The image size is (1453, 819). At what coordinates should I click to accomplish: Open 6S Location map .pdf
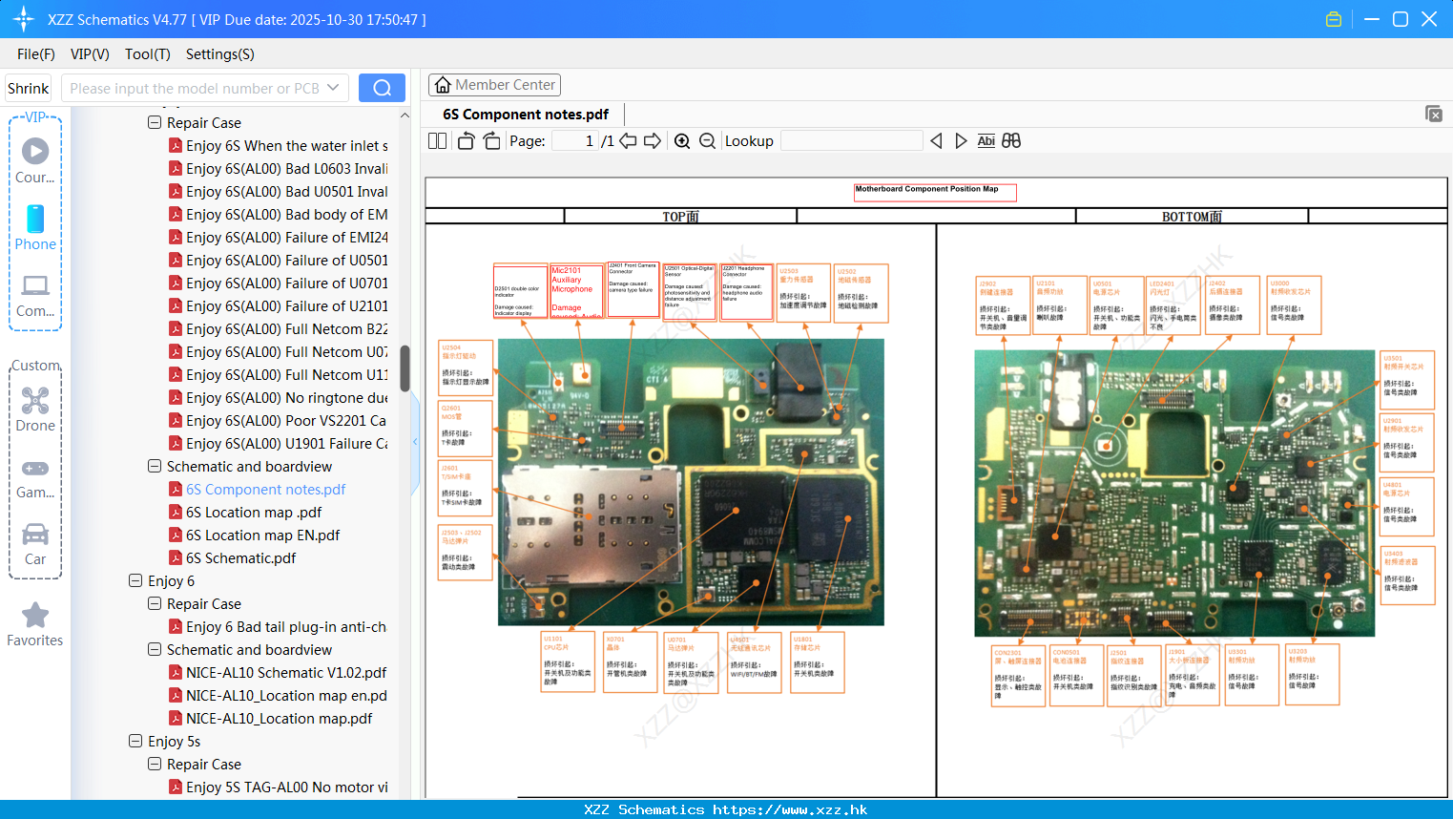(254, 512)
